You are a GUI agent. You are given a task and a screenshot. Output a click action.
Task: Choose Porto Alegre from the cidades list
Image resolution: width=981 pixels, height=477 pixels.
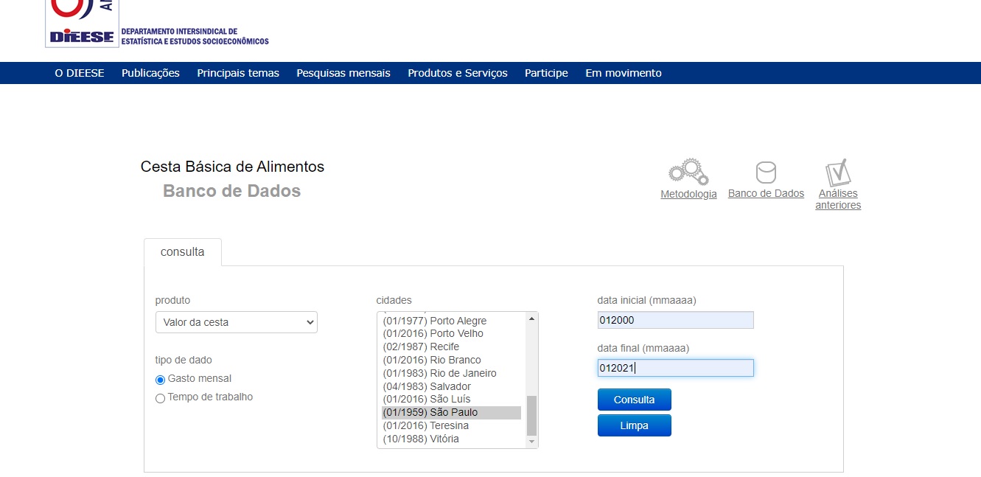coord(435,321)
